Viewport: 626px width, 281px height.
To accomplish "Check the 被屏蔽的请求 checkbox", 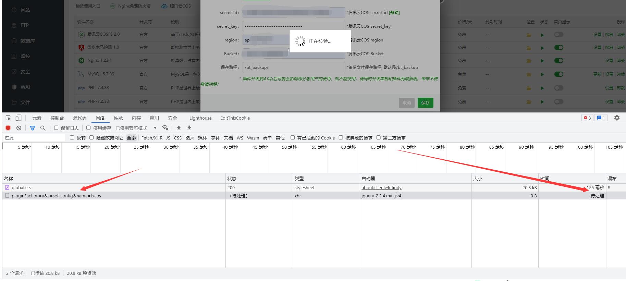I will click(x=341, y=137).
